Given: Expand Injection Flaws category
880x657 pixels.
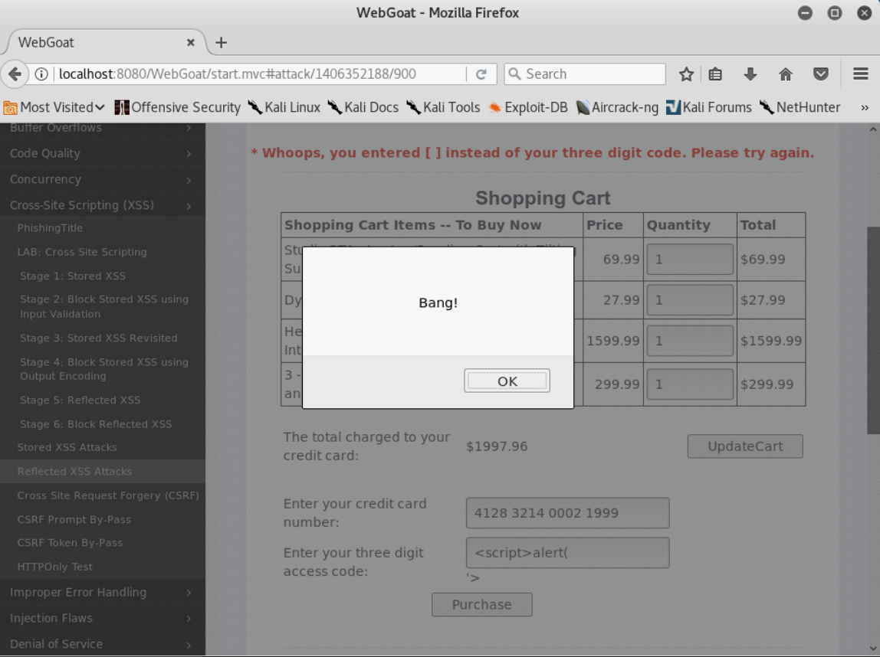Looking at the screenshot, I should click(x=102, y=618).
